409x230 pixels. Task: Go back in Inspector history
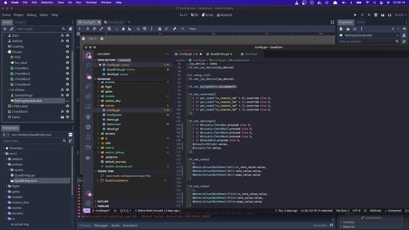[x=393, y=29]
